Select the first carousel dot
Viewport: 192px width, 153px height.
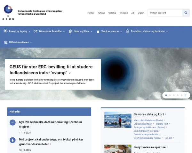166,95
